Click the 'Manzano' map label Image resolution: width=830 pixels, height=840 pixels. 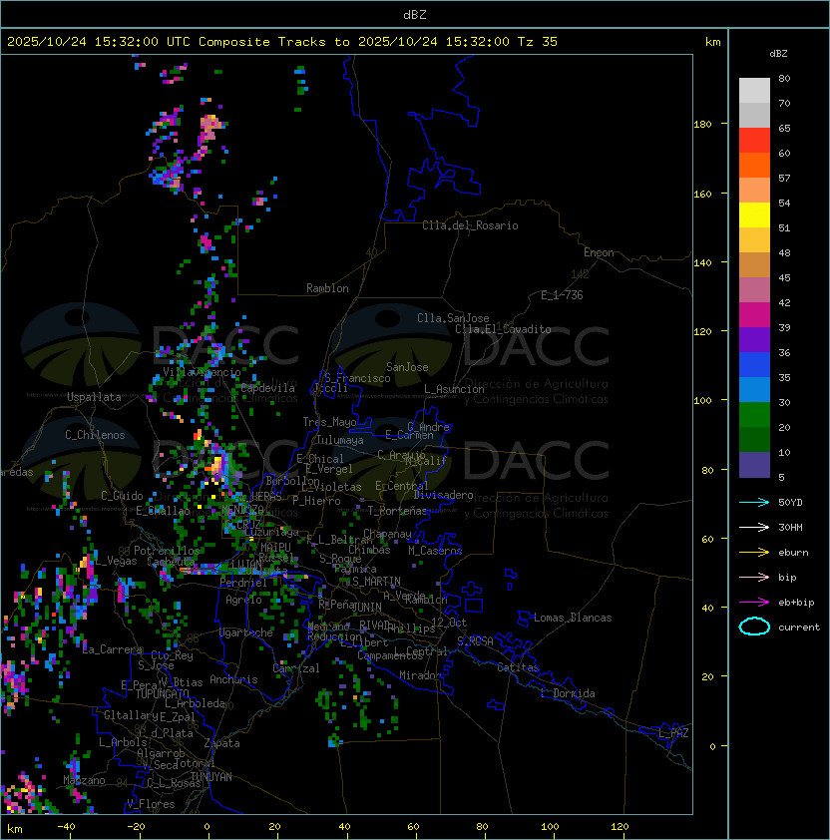coord(84,780)
